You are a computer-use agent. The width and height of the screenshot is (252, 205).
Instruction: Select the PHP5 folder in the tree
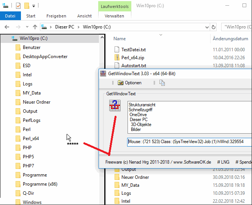[x=28, y=156]
